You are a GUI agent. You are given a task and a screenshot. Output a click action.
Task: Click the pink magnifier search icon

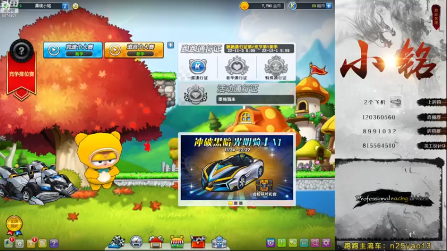pos(315,243)
